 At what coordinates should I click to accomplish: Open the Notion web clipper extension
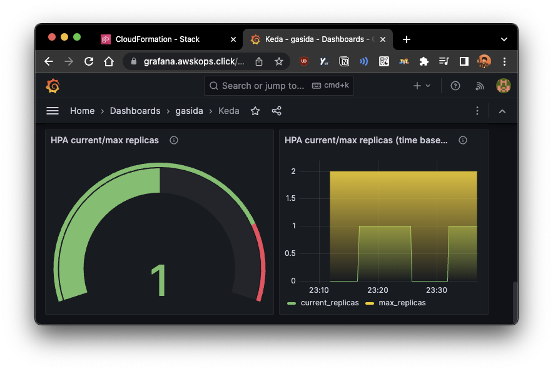[x=344, y=62]
